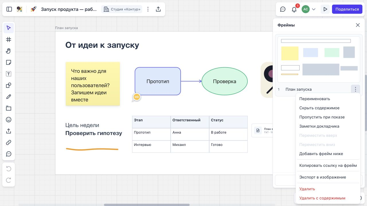Screen dimensions: 367x206
Task: Click the Поделиться button
Action: (x=347, y=9)
